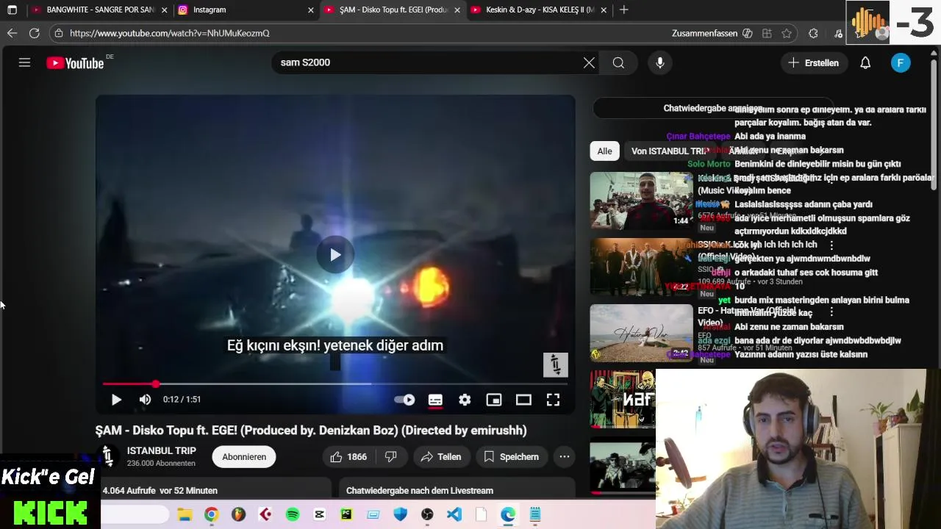Reload the page with refresh icon
941x529 pixels.
[34, 33]
